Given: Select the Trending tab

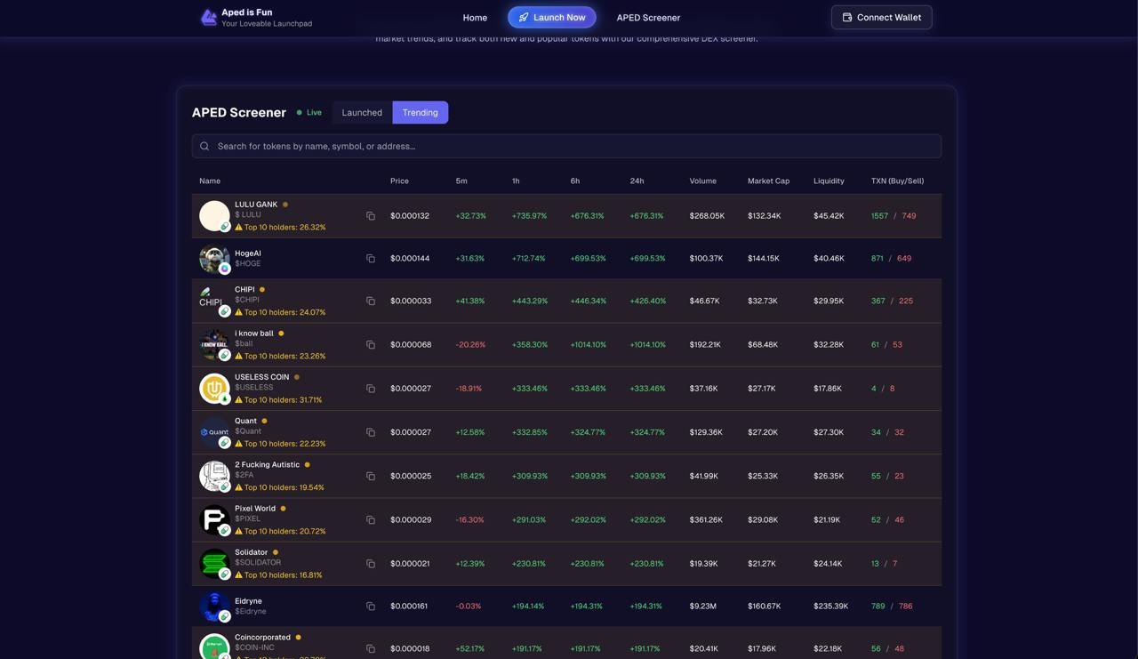Looking at the screenshot, I should 421,113.
